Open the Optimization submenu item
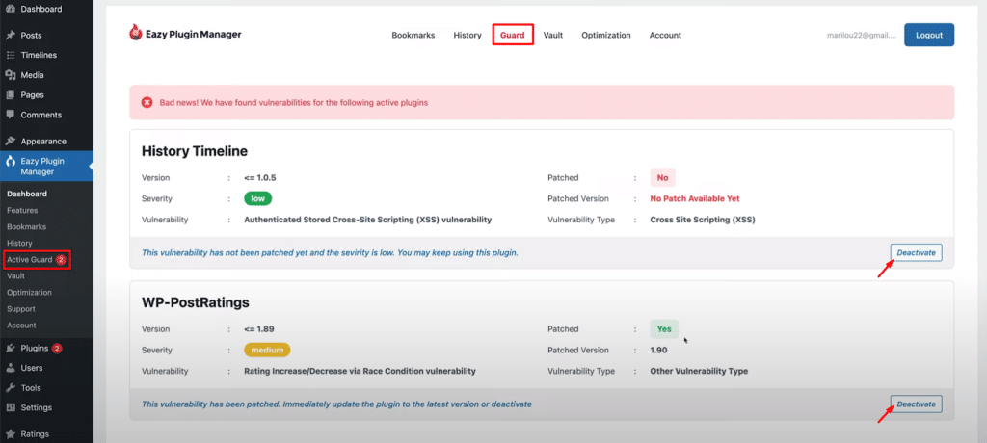 pos(29,293)
